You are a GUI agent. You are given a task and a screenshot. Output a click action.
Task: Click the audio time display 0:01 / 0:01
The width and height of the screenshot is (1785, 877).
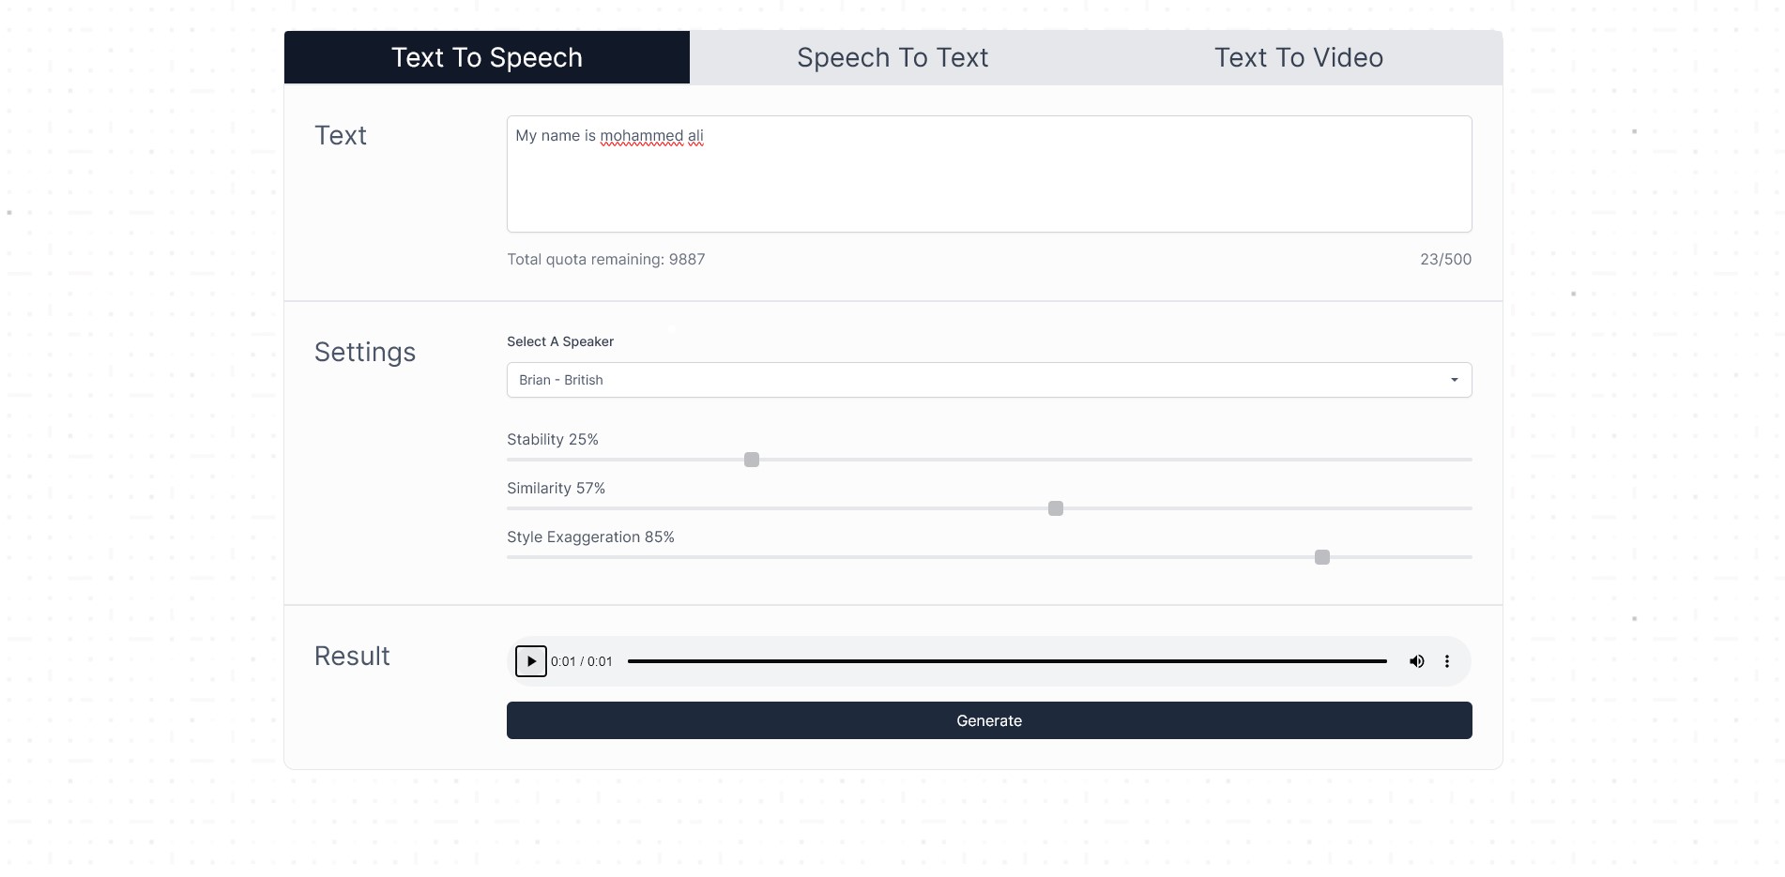[582, 661]
